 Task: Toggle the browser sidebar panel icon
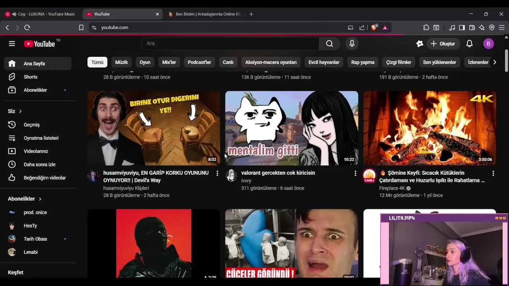point(462,27)
